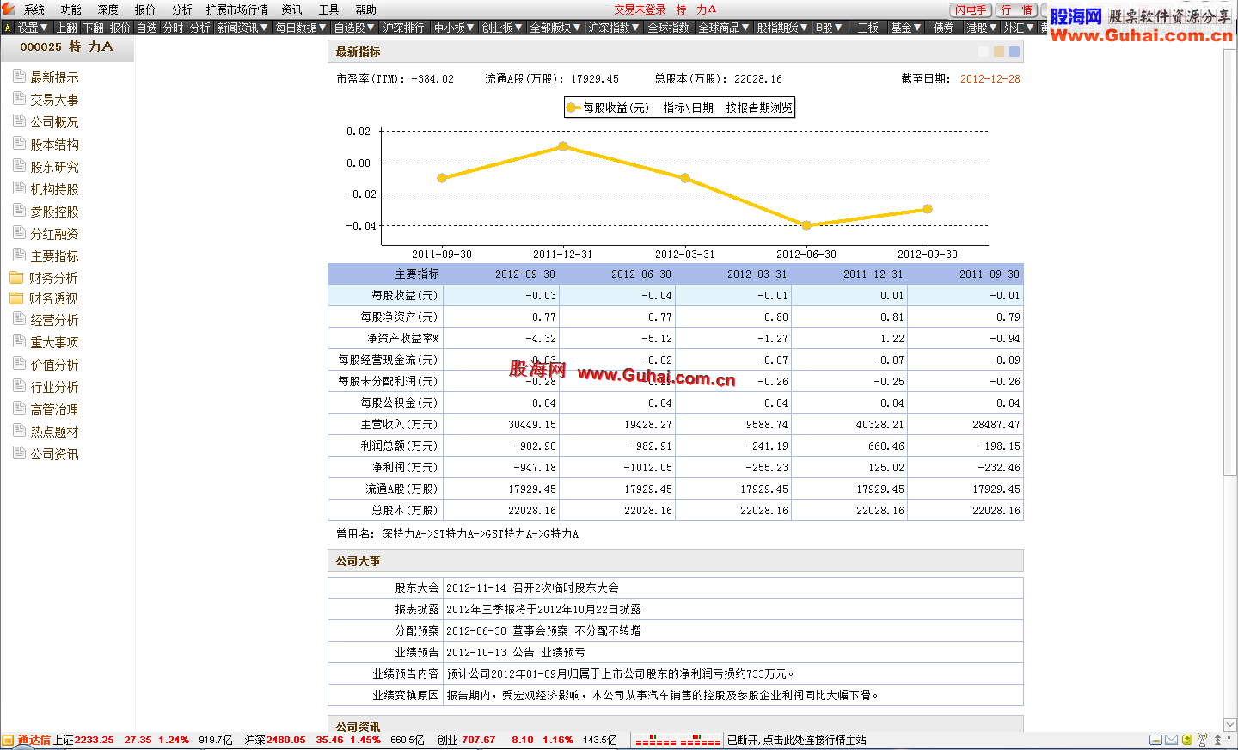Click the 交易未登录 status text
1238x750 pixels.
point(640,9)
